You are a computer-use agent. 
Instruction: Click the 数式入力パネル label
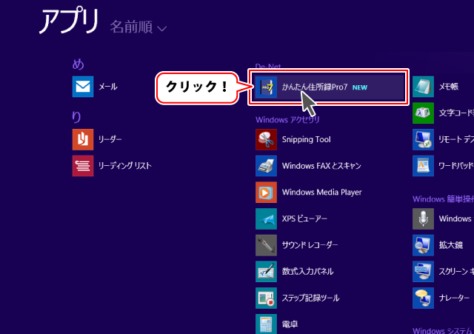[307, 272]
